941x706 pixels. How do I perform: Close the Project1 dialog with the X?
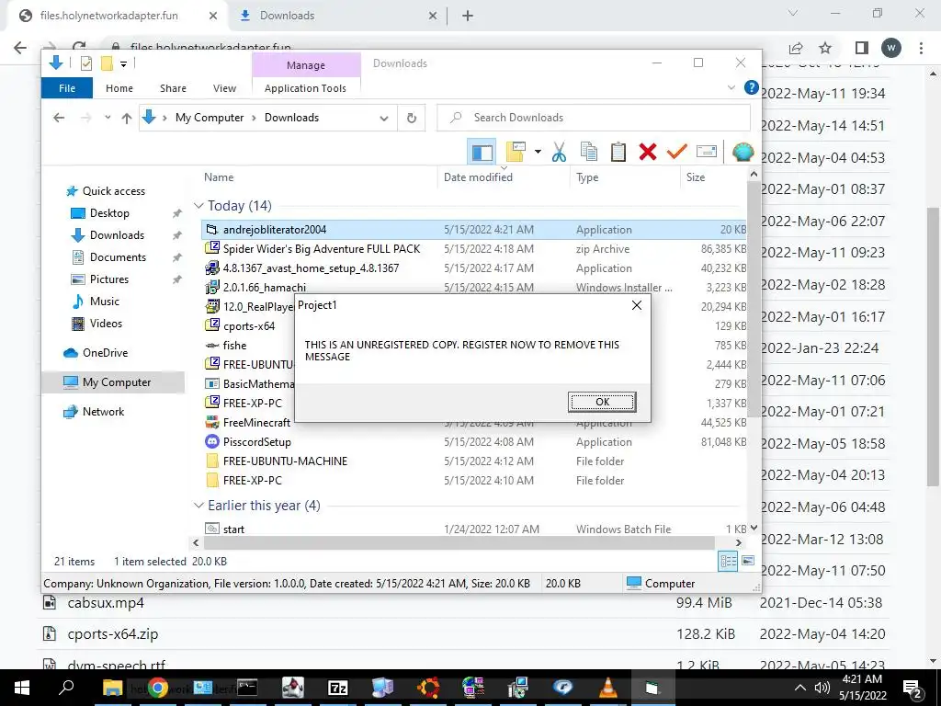tap(637, 305)
